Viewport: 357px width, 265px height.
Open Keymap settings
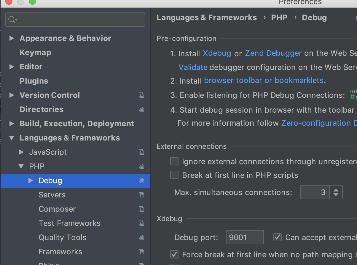[x=35, y=52]
